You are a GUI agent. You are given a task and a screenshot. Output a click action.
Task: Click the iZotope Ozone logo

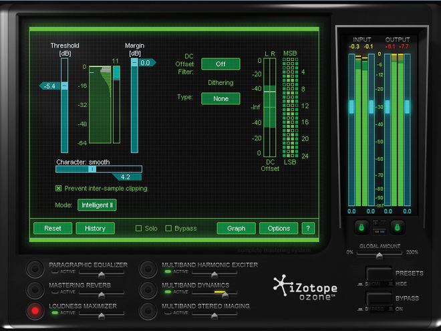tap(305, 287)
